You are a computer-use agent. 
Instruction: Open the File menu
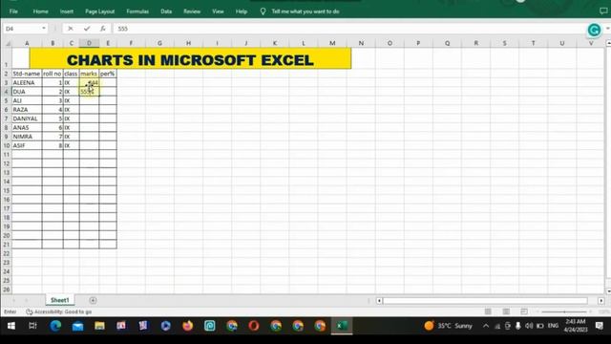tap(13, 11)
